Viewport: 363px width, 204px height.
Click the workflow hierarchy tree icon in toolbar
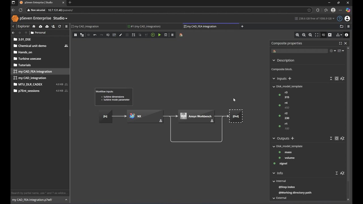(82, 35)
